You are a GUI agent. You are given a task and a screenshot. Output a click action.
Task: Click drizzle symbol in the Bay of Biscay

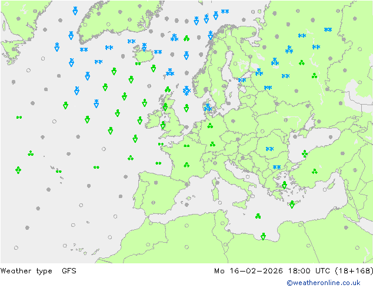click(158, 163)
